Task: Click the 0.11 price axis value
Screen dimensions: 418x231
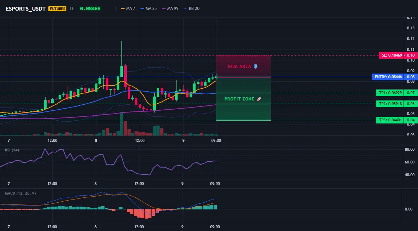Action: 411,50
